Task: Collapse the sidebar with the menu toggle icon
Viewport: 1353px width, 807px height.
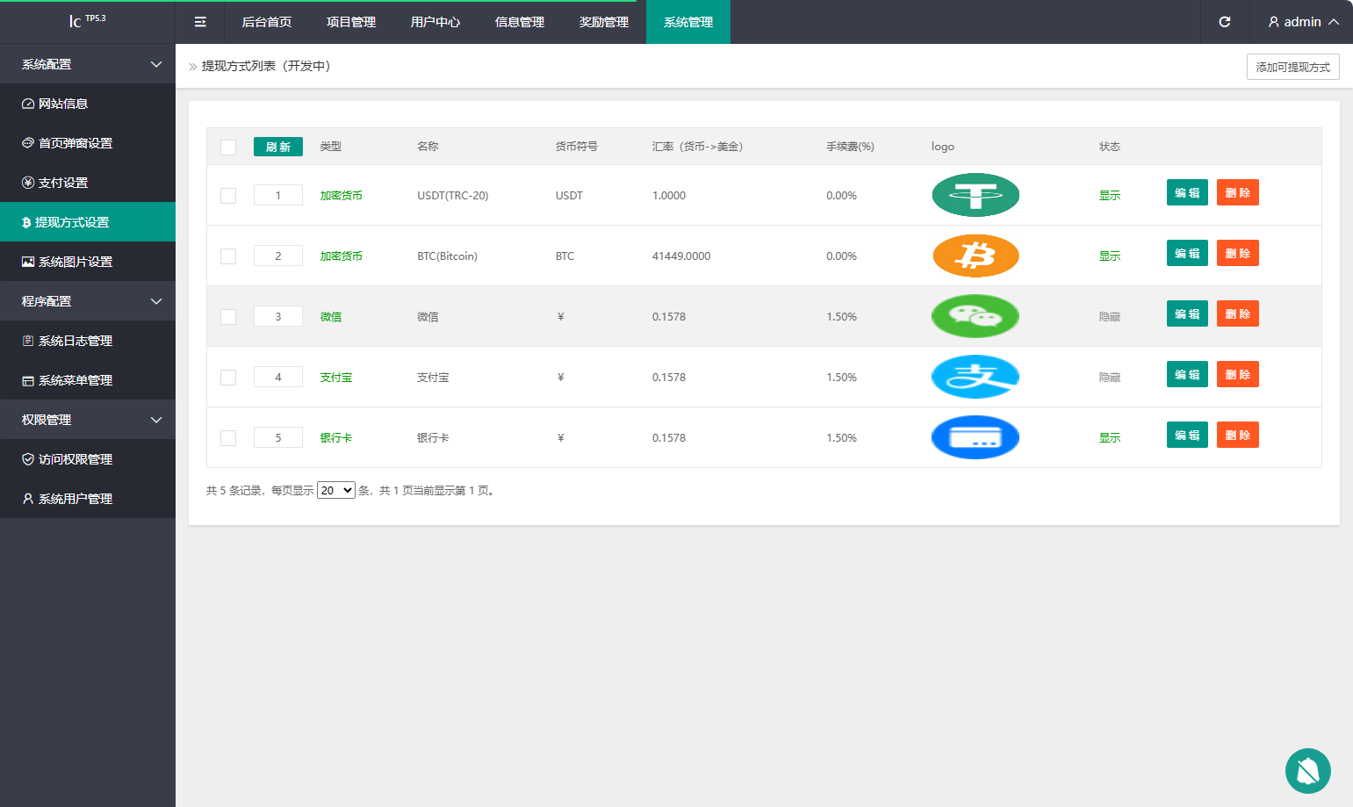Action: click(x=200, y=22)
